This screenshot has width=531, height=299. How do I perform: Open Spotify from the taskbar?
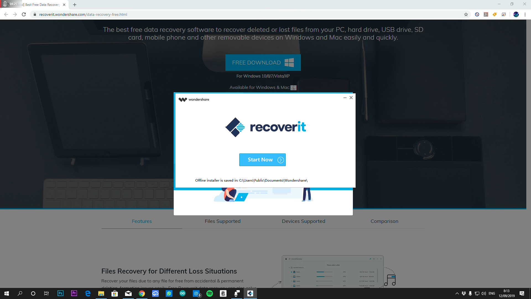click(x=210, y=293)
